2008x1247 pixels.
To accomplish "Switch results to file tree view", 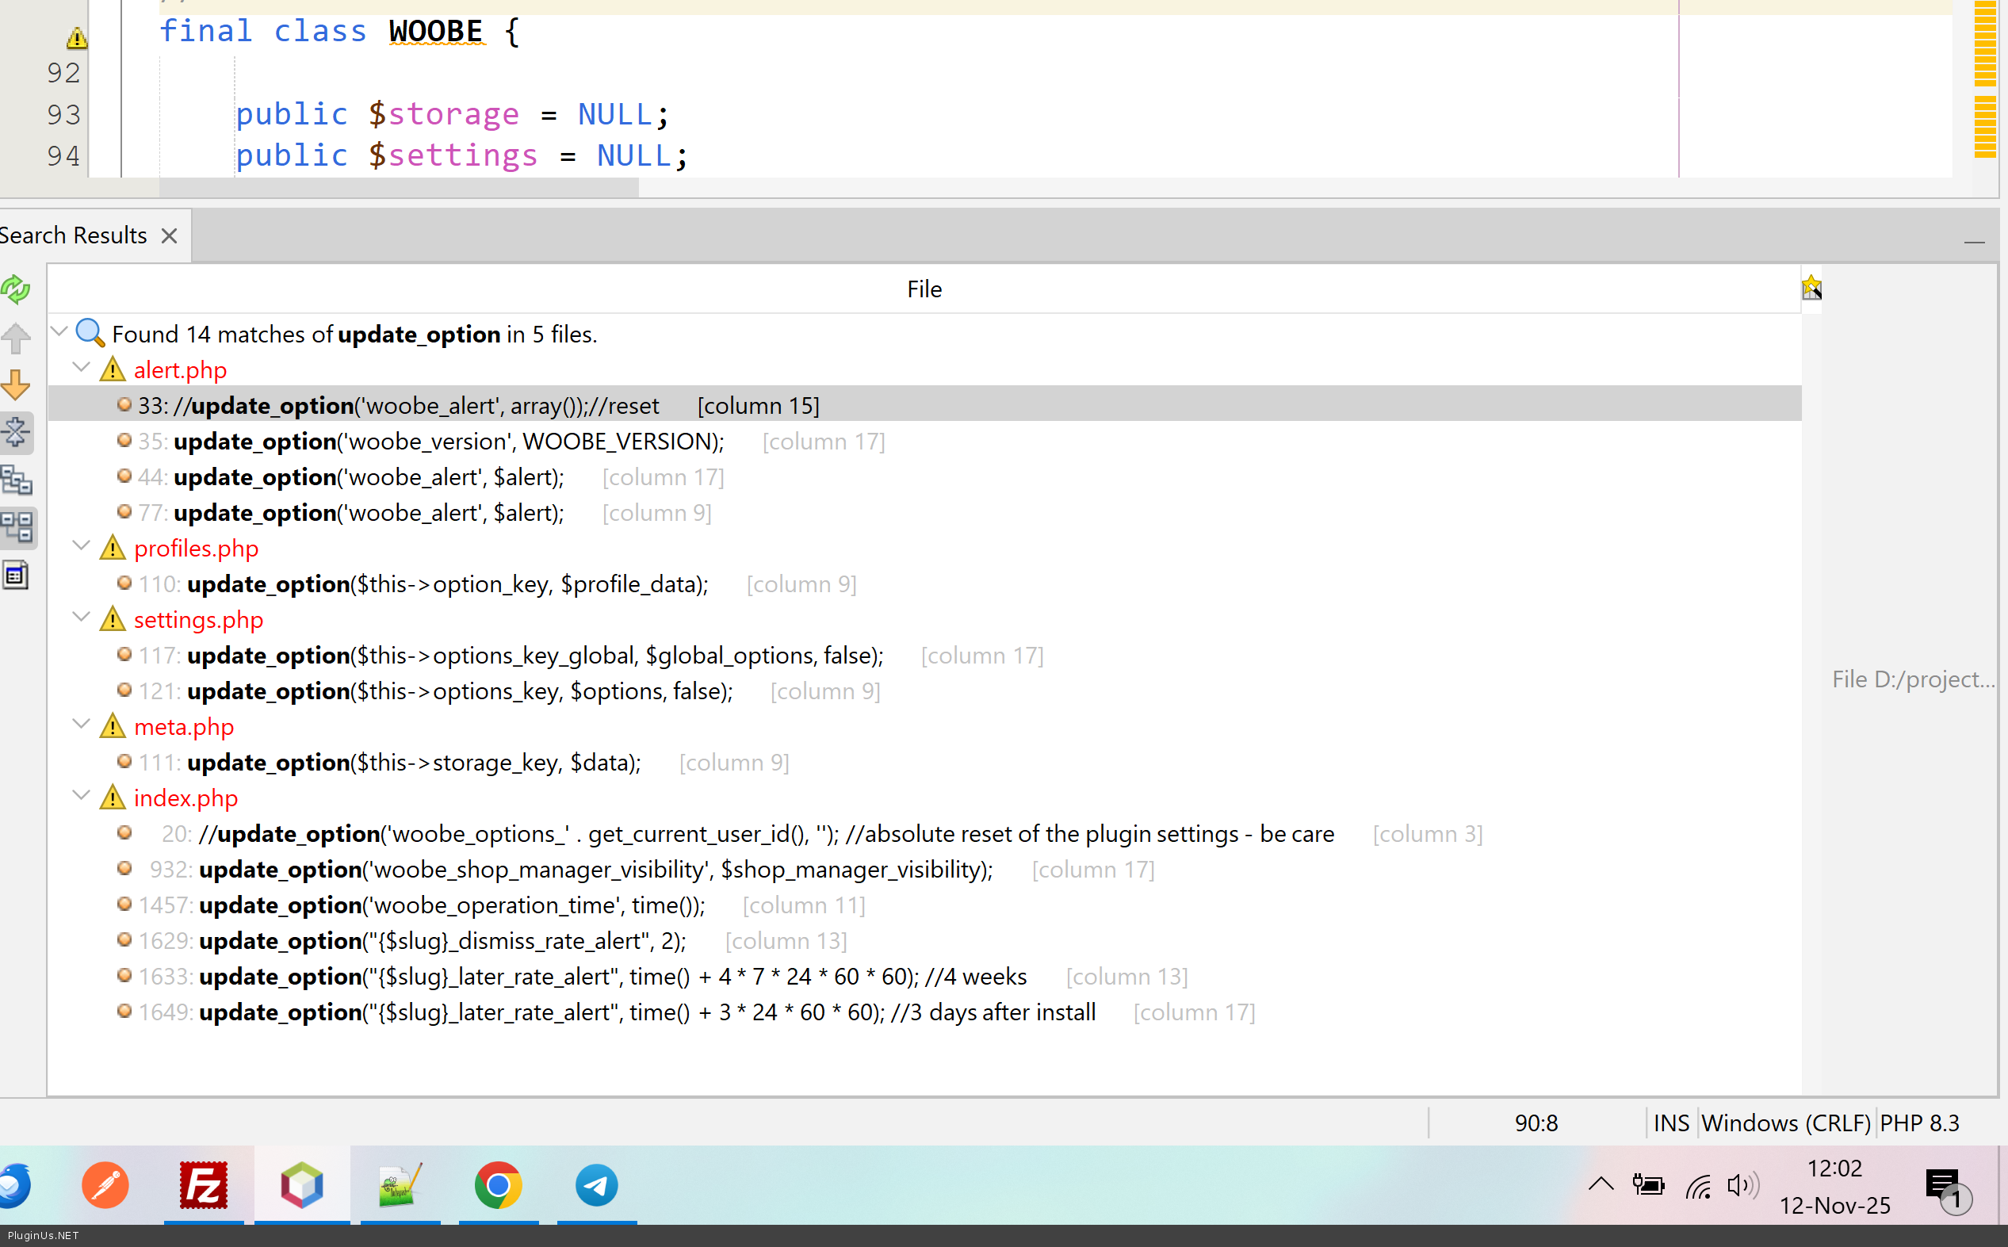I will point(16,480).
